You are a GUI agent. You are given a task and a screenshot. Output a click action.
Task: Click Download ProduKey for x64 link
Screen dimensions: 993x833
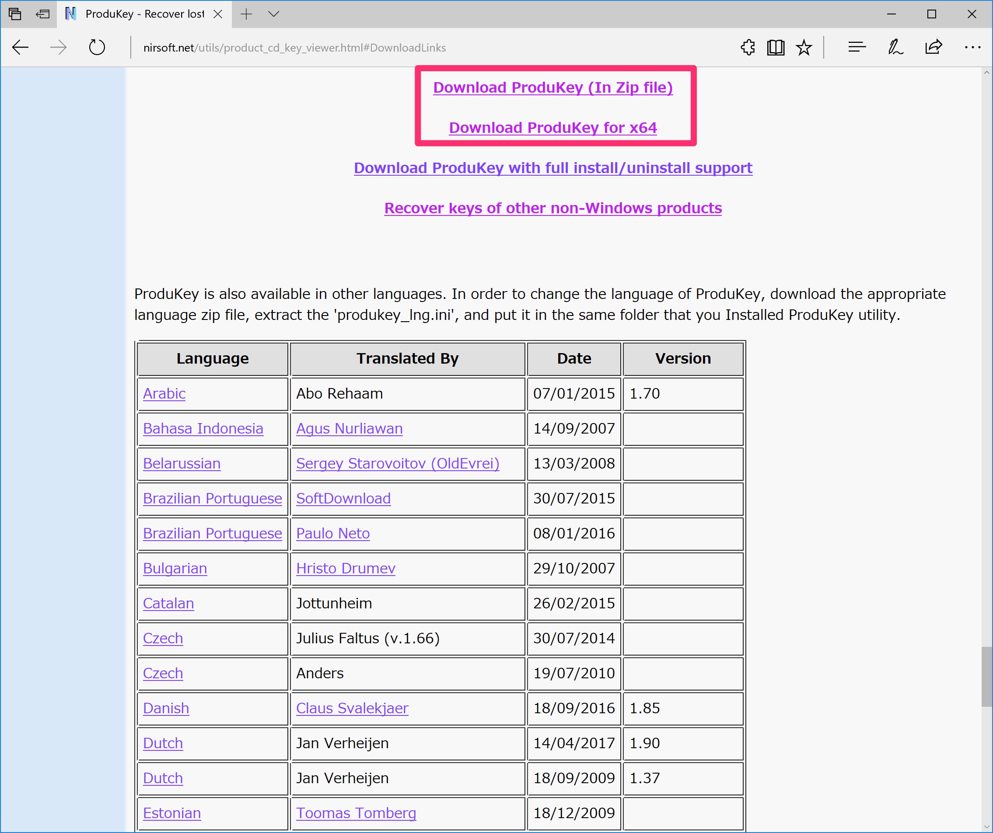click(x=553, y=127)
